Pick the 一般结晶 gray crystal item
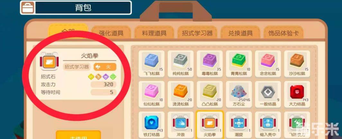Viewport: 342px width, 139px height. coord(268,94)
